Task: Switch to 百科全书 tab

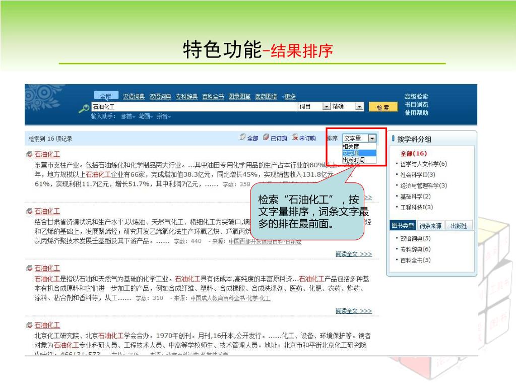Action: coord(213,96)
